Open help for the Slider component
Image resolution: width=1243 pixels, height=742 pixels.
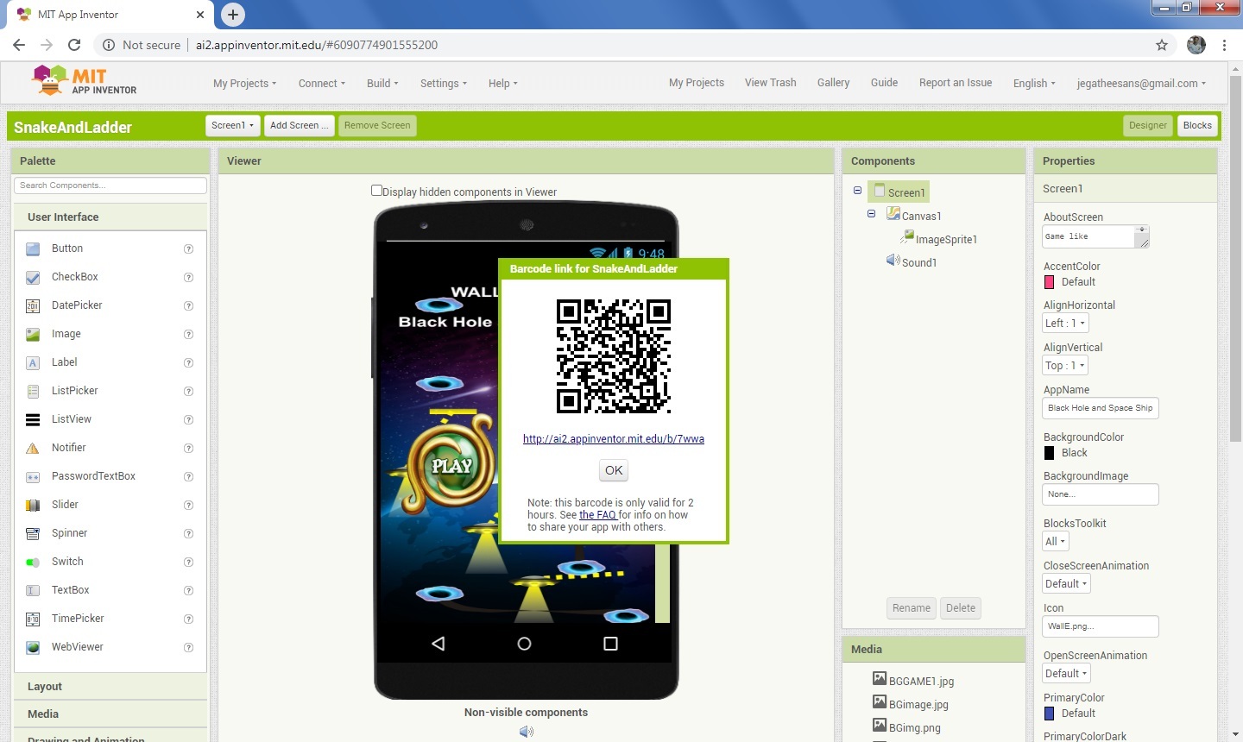pos(188,505)
